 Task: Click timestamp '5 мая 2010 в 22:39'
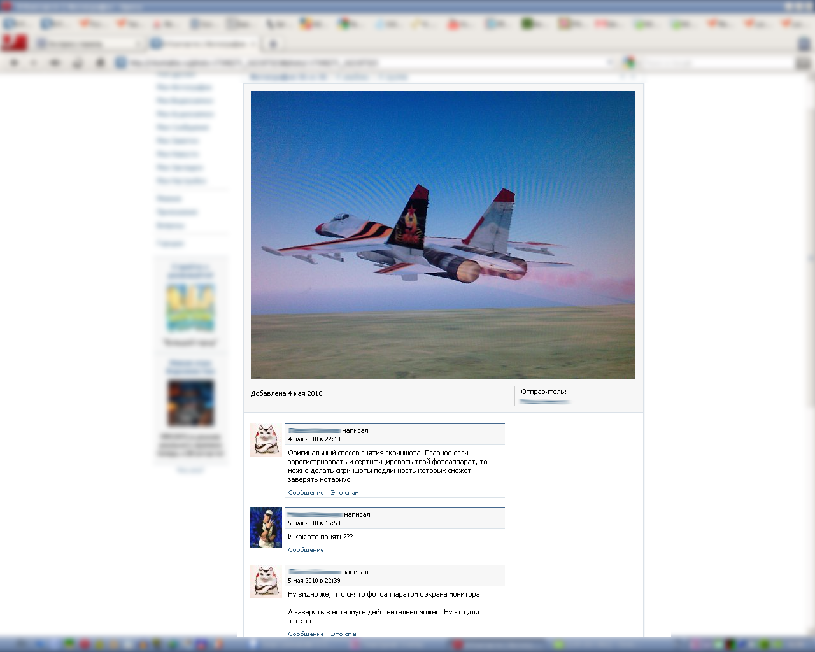pyautogui.click(x=314, y=581)
